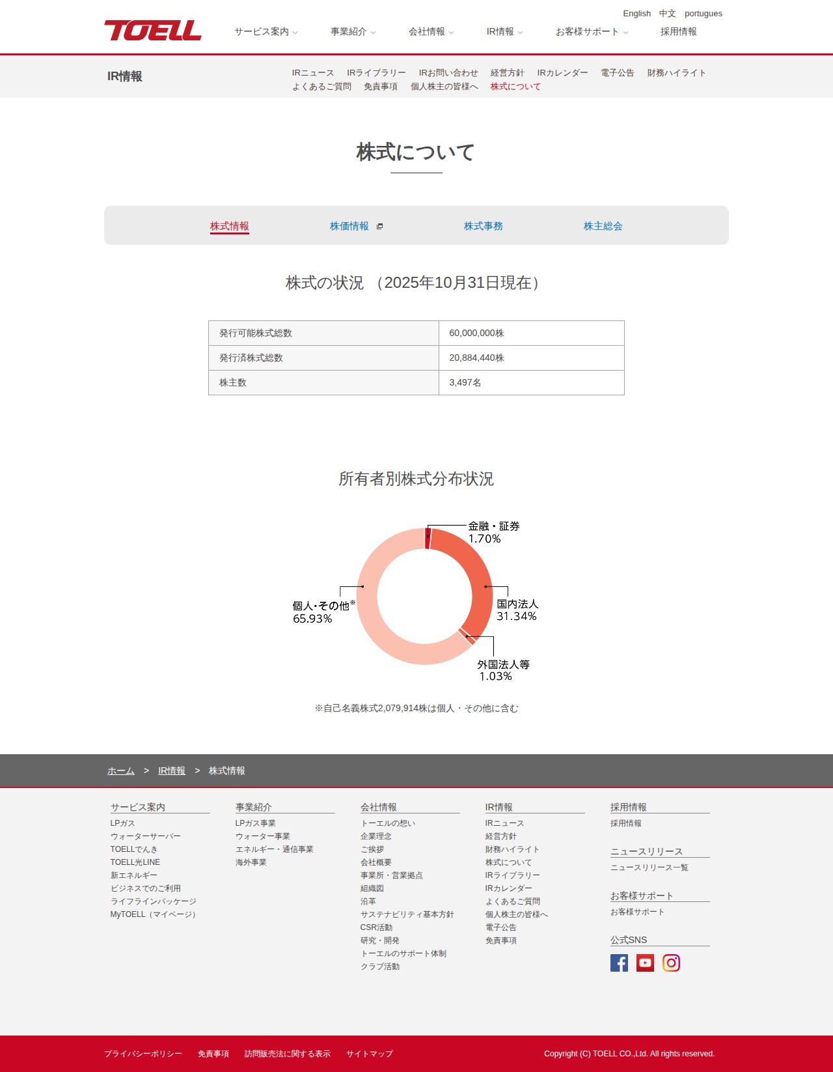Open ニュースリリース一覧 footer link
The width and height of the screenshot is (833, 1072).
pyautogui.click(x=649, y=867)
